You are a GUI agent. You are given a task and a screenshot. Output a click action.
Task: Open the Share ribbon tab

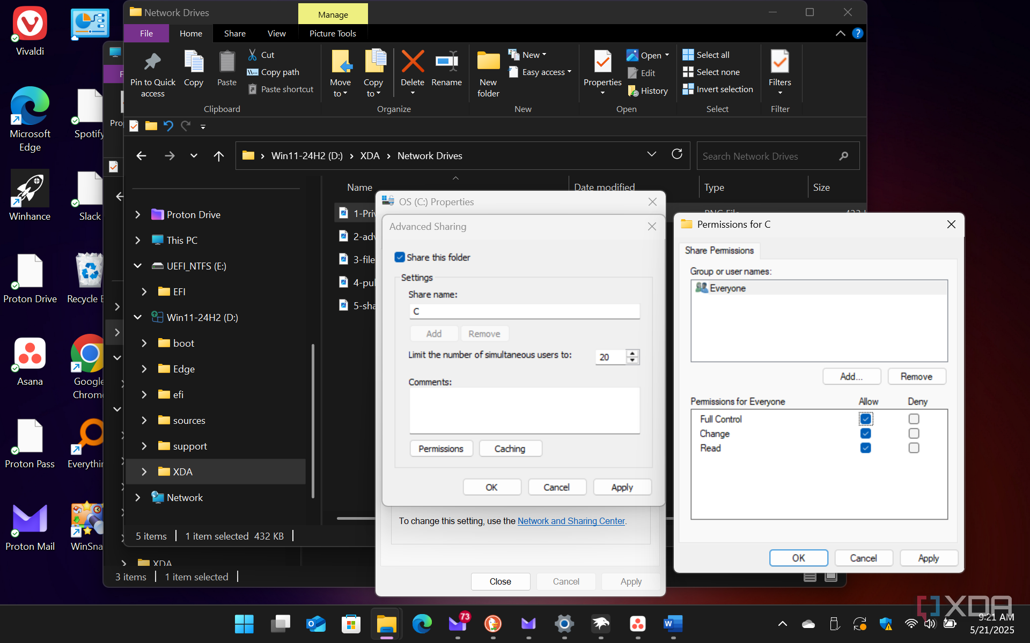click(234, 33)
